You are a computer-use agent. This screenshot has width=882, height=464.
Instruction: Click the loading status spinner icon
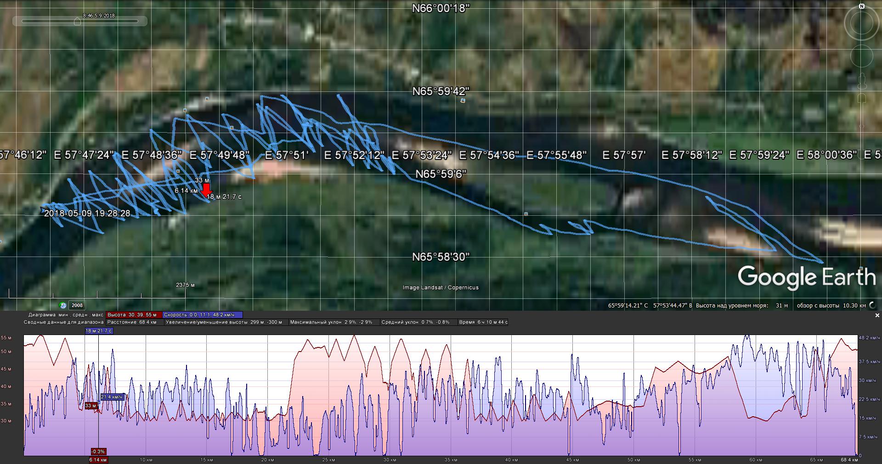(872, 305)
